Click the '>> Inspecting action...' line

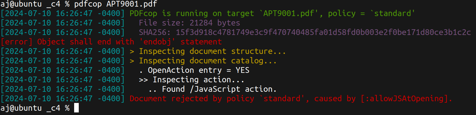click(192, 80)
